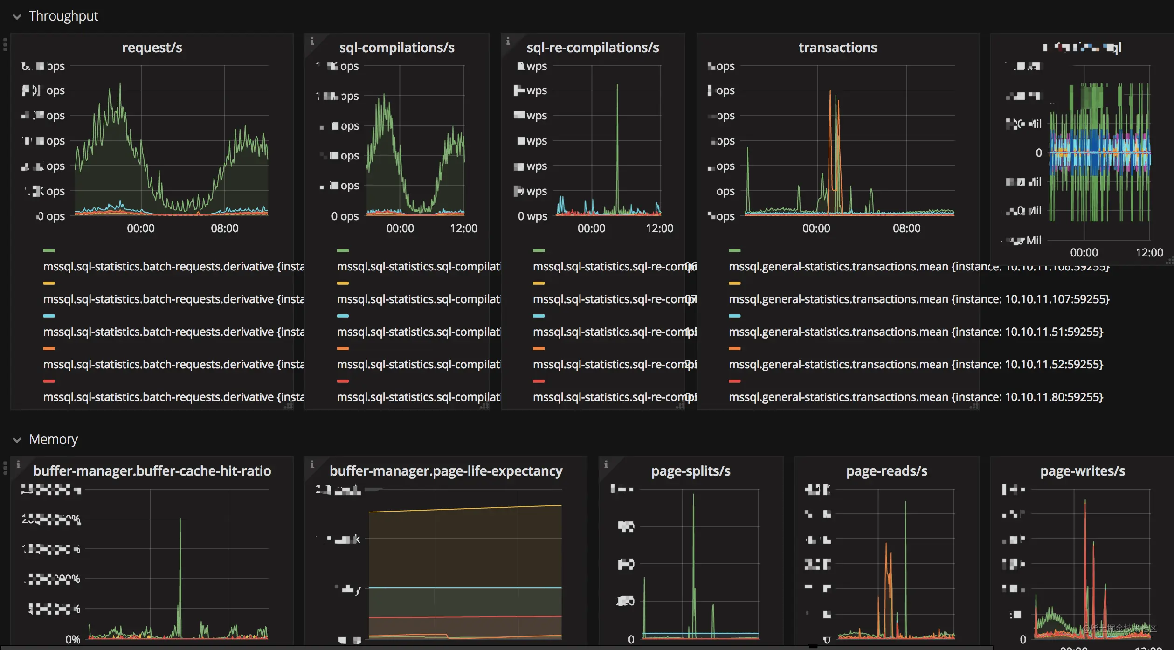Open the transactions panel title menu
Image resolution: width=1174 pixels, height=650 pixels.
838,48
